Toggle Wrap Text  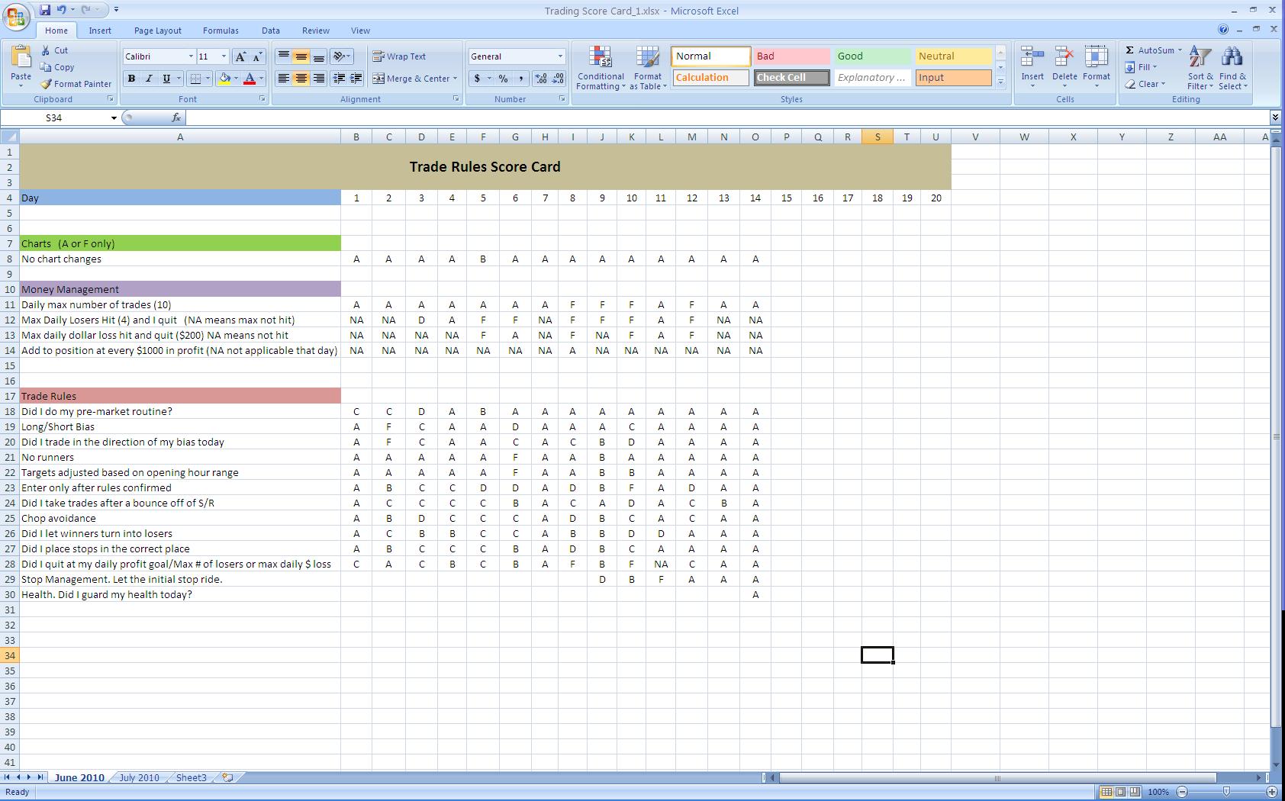[x=399, y=56]
